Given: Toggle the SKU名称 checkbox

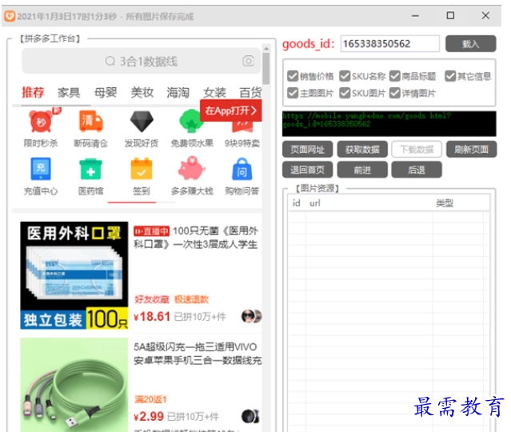Looking at the screenshot, I should pyautogui.click(x=345, y=76).
